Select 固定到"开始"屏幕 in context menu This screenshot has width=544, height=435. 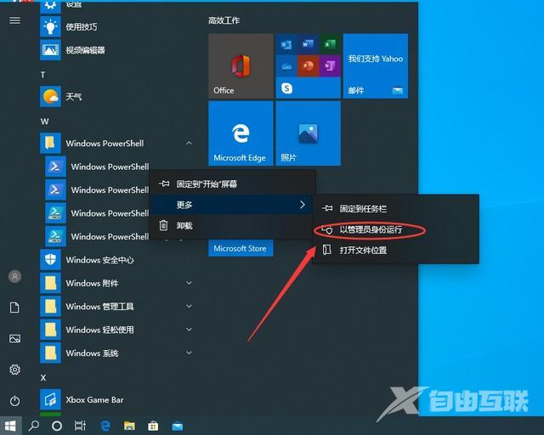point(232,184)
